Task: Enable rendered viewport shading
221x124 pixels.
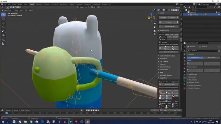Action: 178,10
